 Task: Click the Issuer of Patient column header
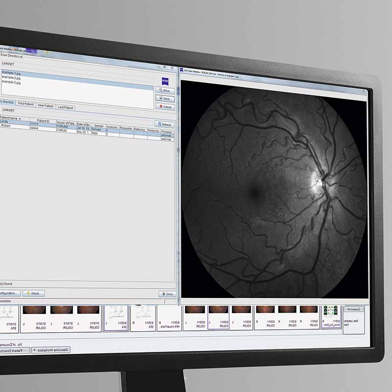tap(66, 123)
